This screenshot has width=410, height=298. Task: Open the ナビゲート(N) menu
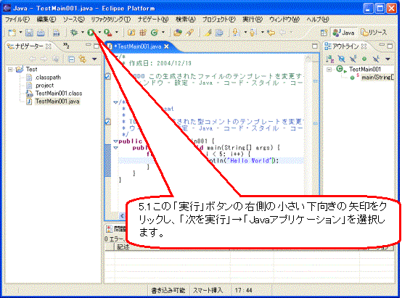tap(153, 20)
